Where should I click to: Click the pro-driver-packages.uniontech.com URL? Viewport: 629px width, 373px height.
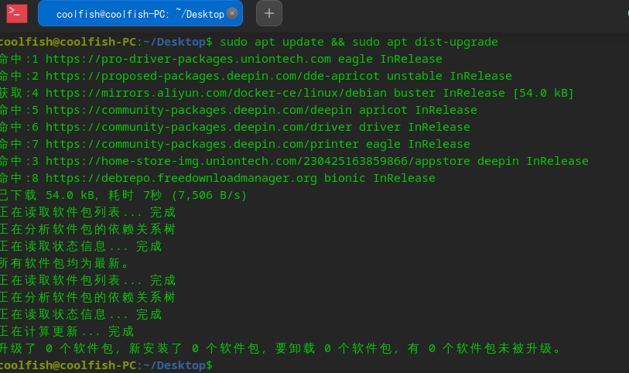pyautogui.click(x=188, y=59)
